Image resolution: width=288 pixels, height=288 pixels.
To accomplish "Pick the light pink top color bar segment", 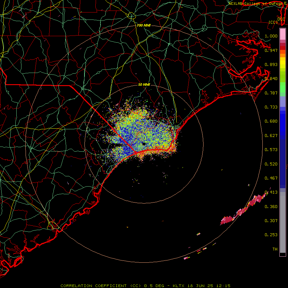I will 283,34.
